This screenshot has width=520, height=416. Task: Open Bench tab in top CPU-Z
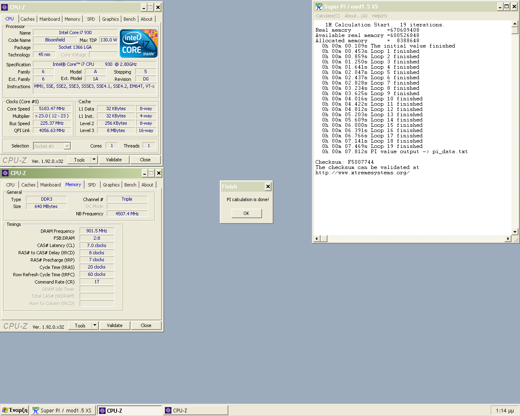coord(130,19)
